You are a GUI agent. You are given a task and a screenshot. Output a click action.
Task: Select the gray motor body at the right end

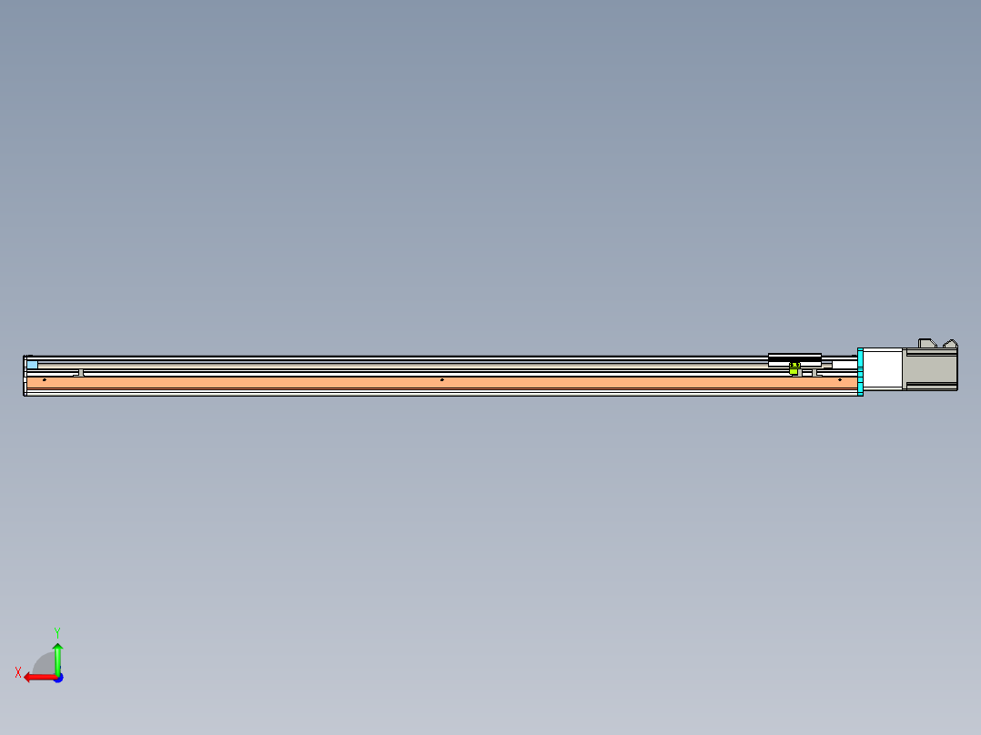pyautogui.click(x=929, y=369)
